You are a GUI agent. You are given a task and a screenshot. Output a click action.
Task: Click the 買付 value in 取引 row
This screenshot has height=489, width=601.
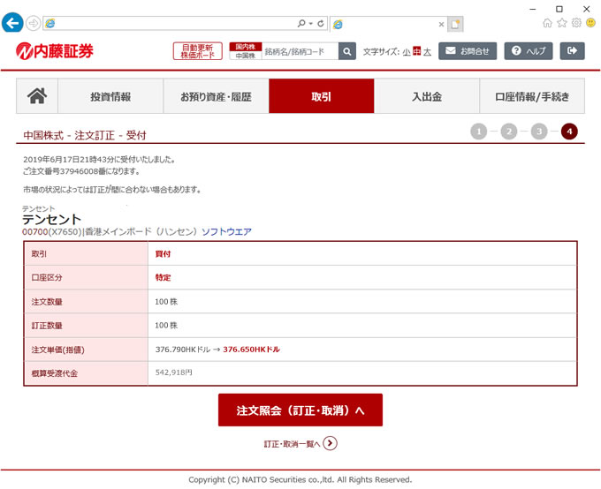click(x=163, y=254)
